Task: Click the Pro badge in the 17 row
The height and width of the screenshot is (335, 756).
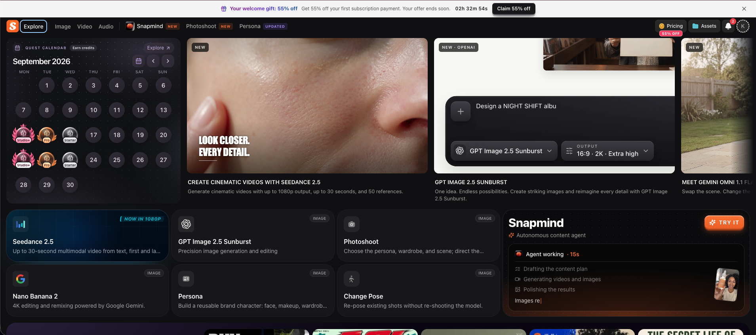Action: pos(47,135)
